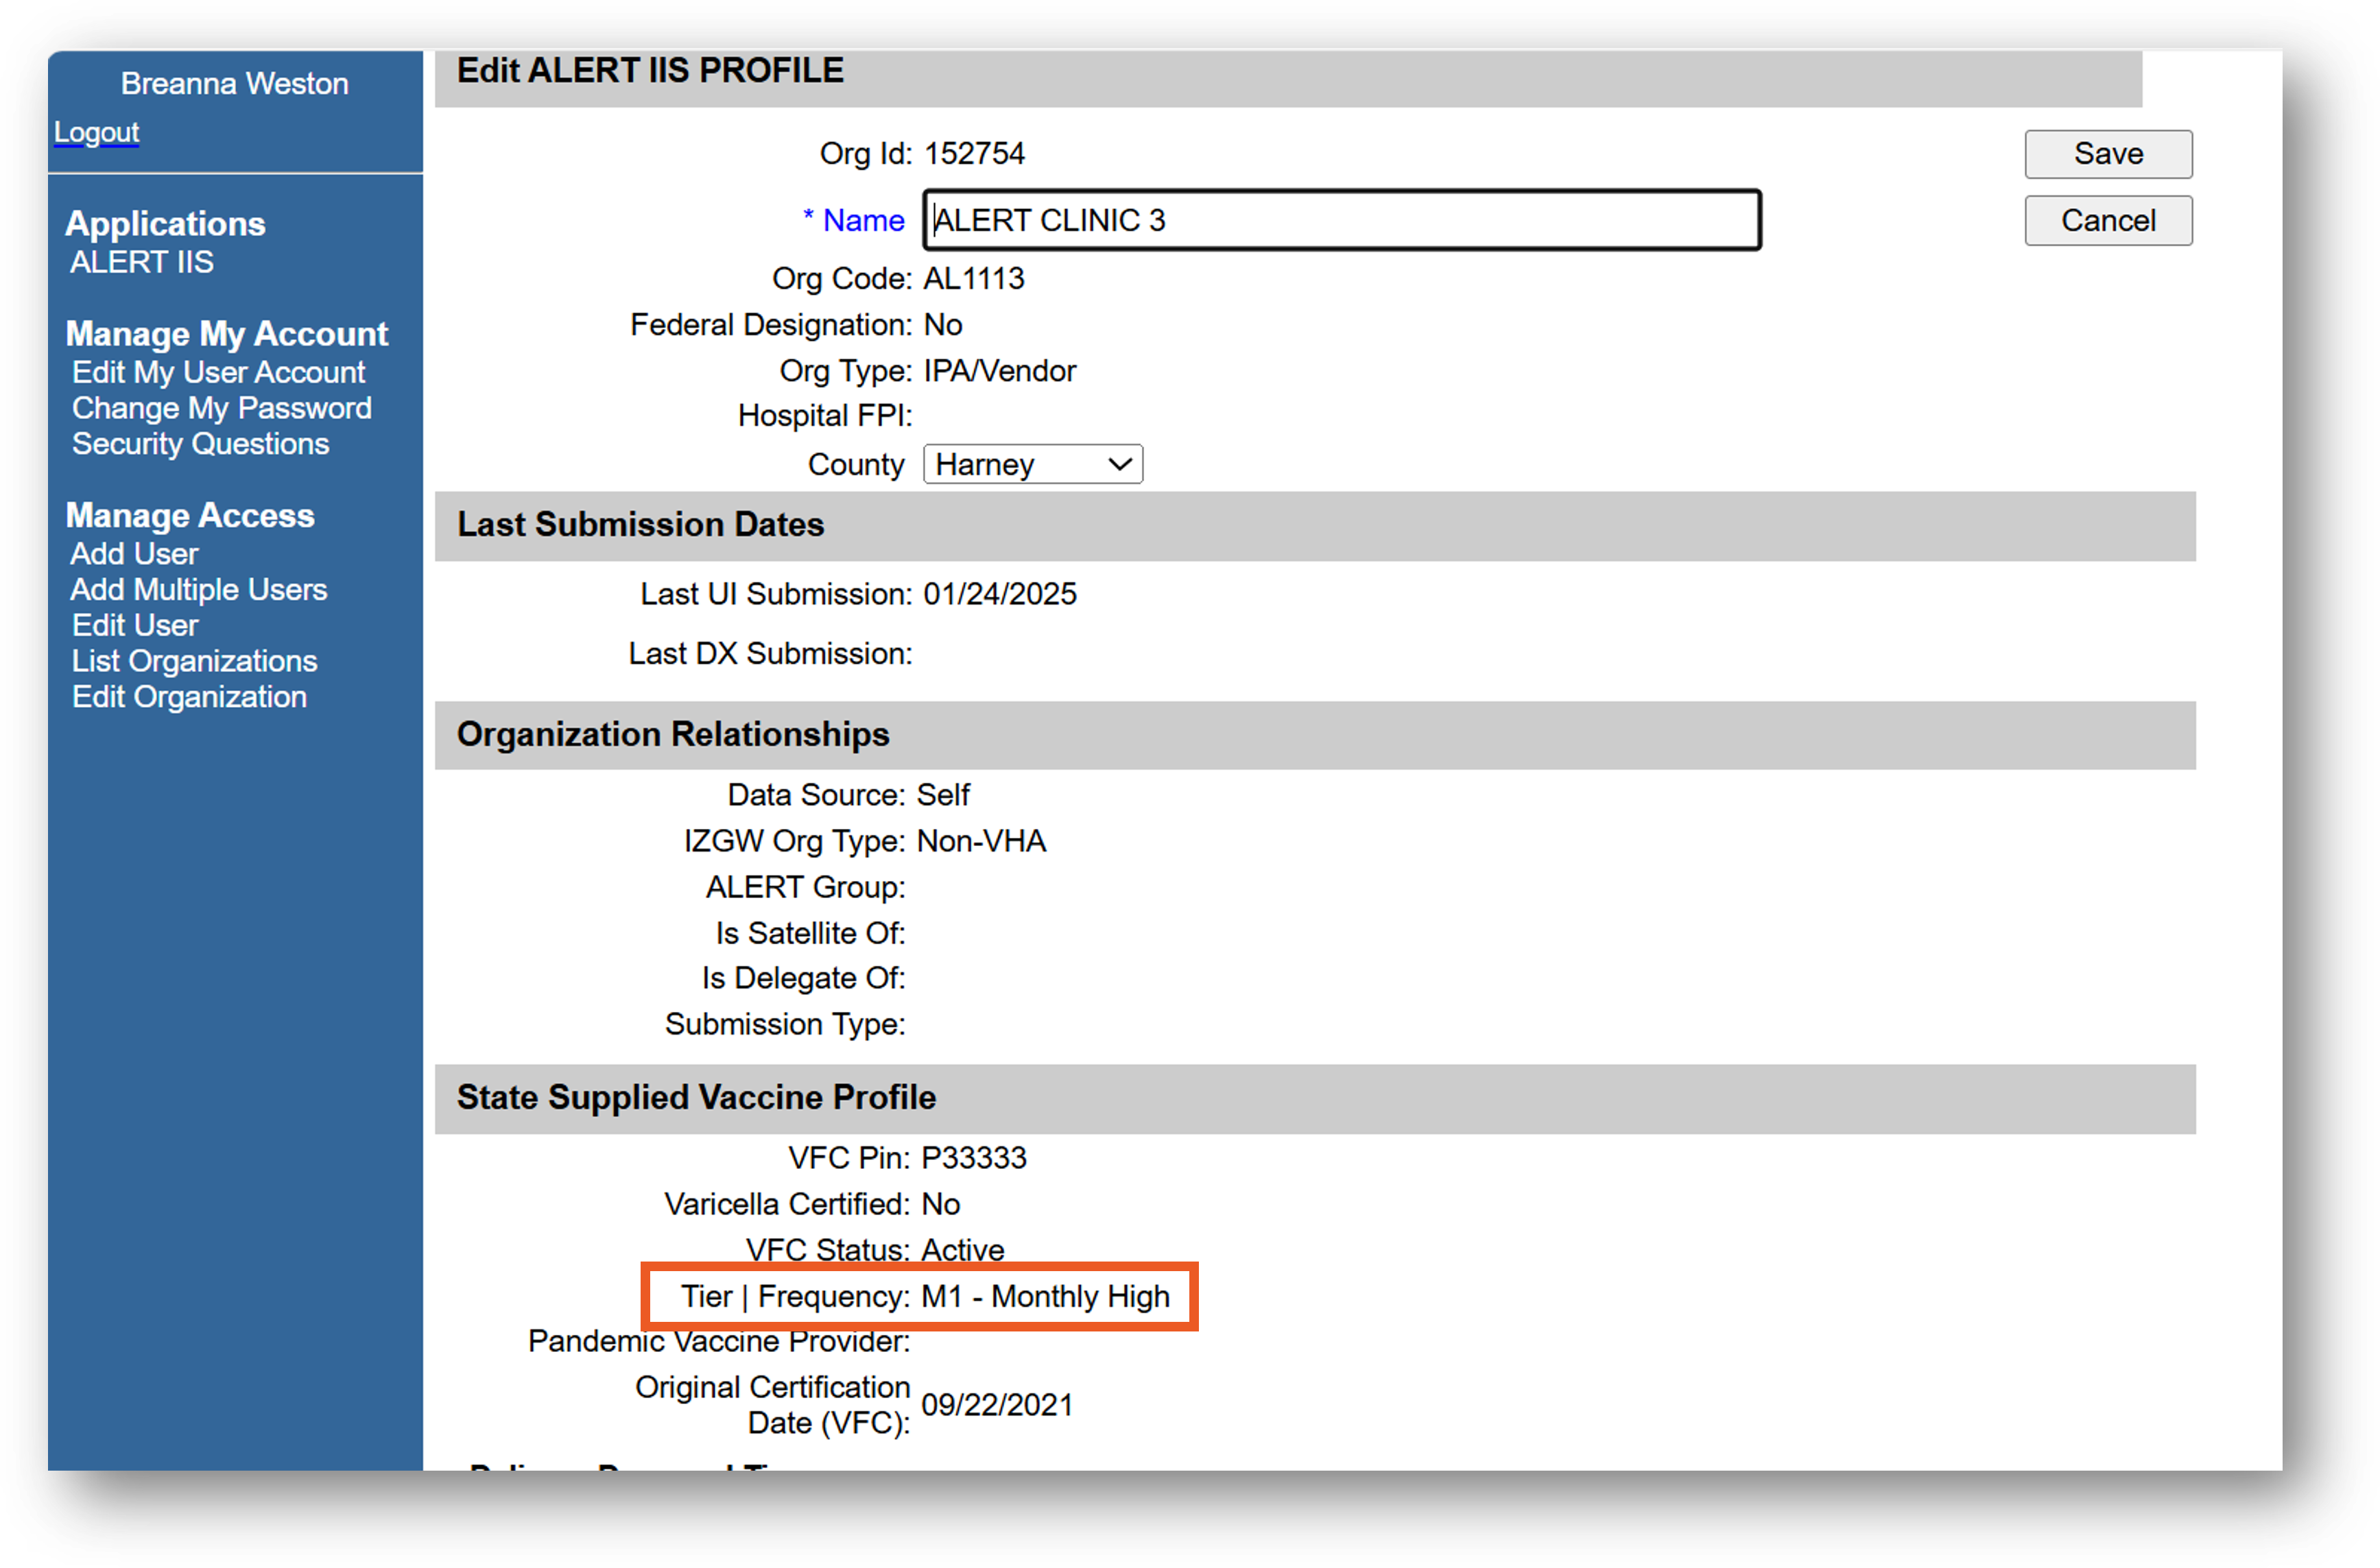Viewport: 2380px width, 1568px height.
Task: Open the County dropdown showing Harney
Action: pyautogui.click(x=1032, y=464)
